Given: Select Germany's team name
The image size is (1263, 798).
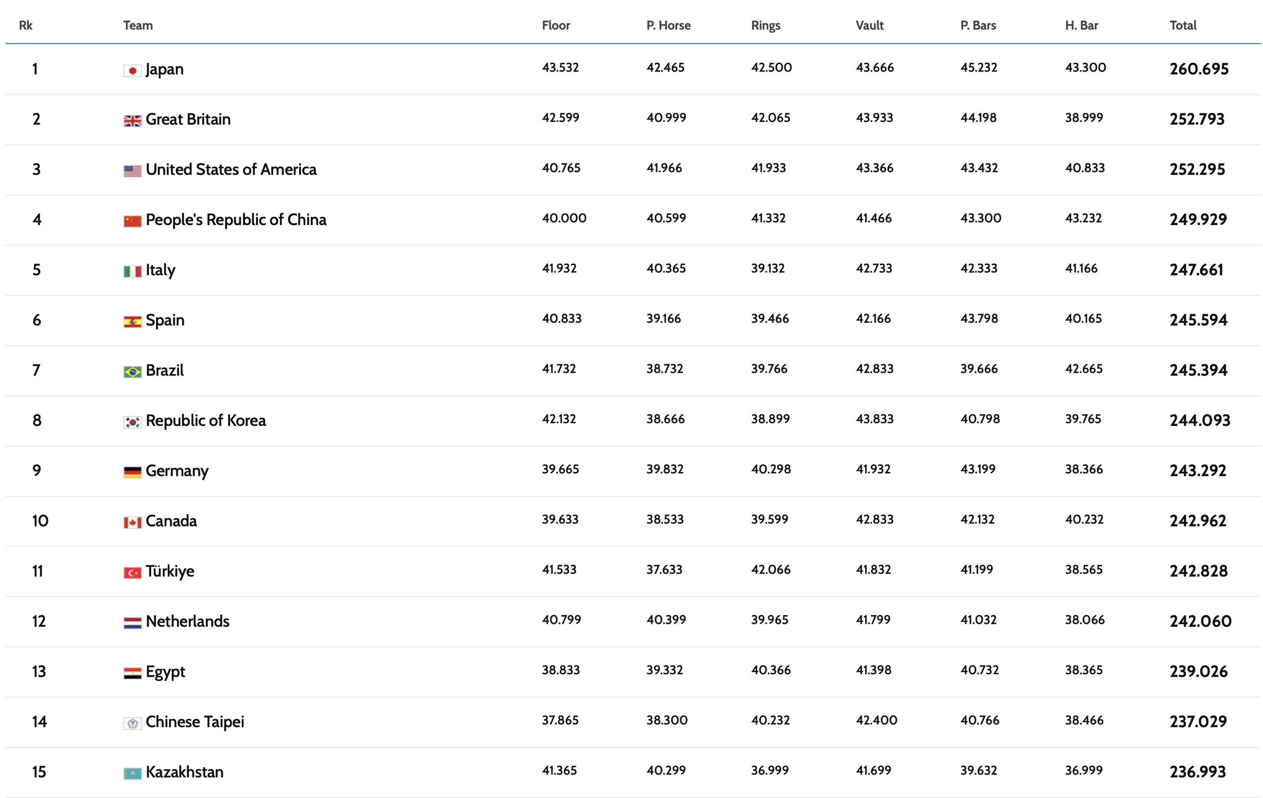Looking at the screenshot, I should click(177, 471).
